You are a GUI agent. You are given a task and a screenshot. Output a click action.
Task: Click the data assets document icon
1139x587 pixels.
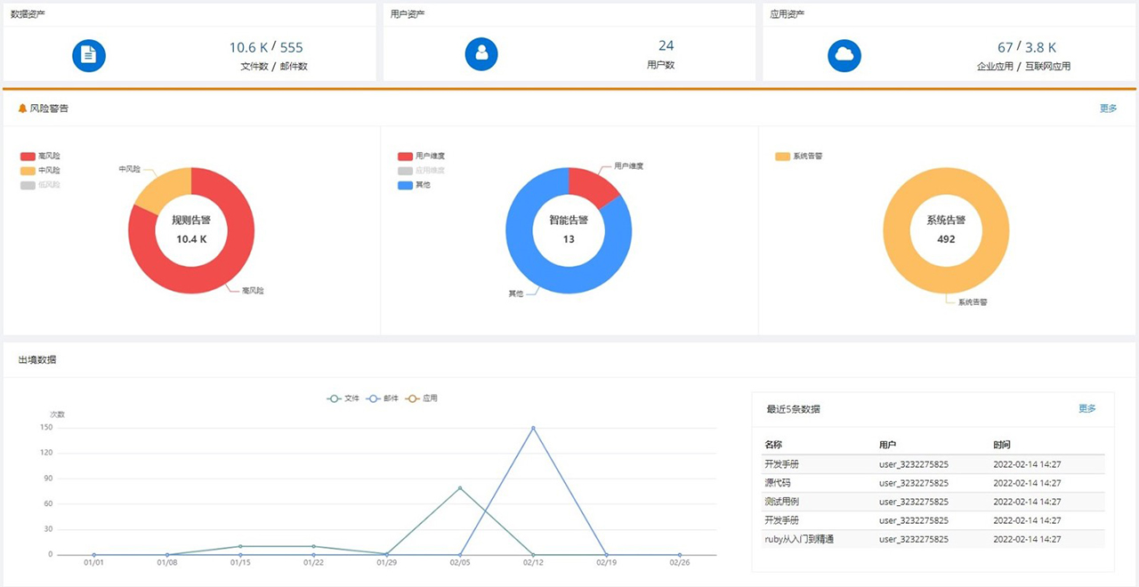89,55
